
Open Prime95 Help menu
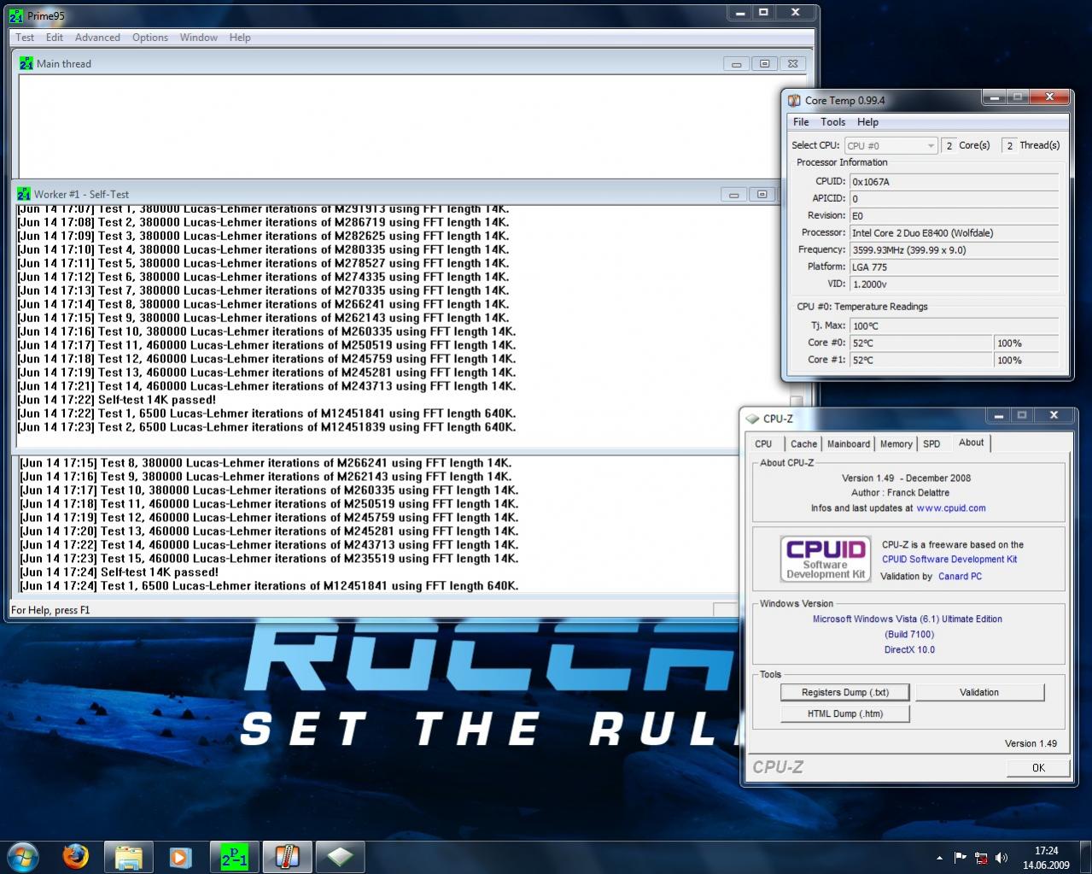point(240,38)
